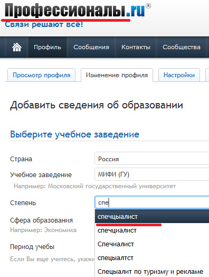Select the Изменение профиля tab

click(117, 75)
